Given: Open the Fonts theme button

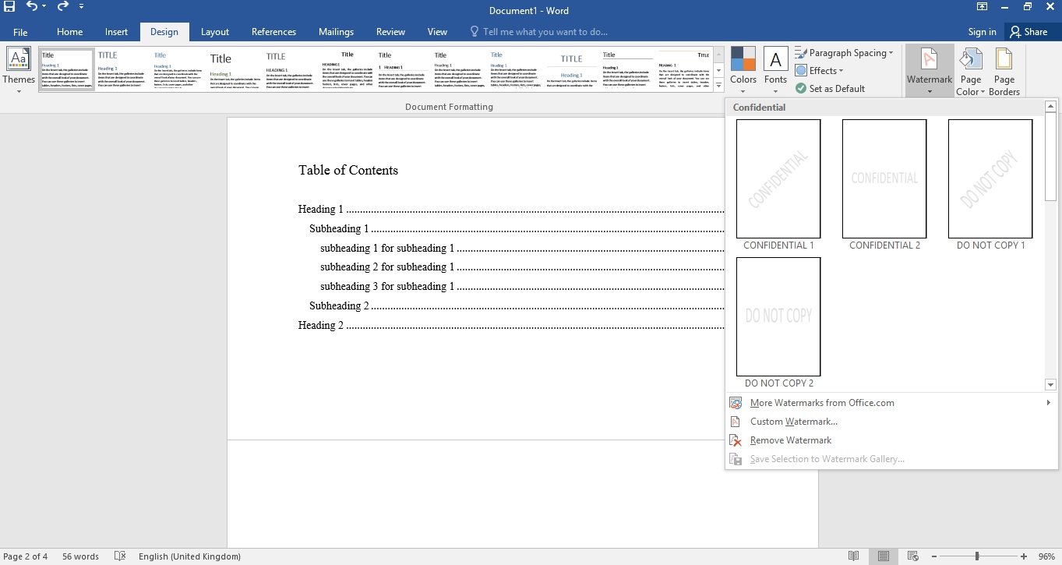Looking at the screenshot, I should [x=775, y=69].
